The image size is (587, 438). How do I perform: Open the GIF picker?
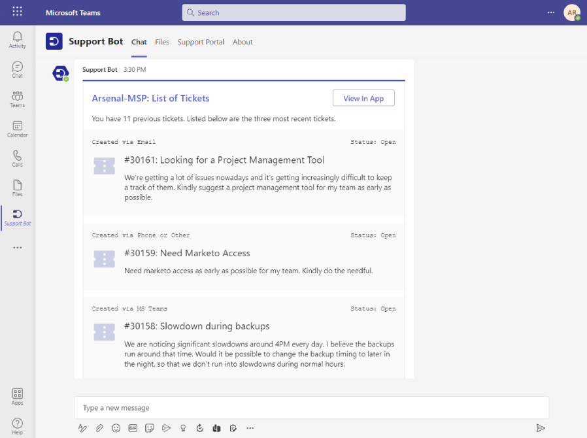pos(133,428)
